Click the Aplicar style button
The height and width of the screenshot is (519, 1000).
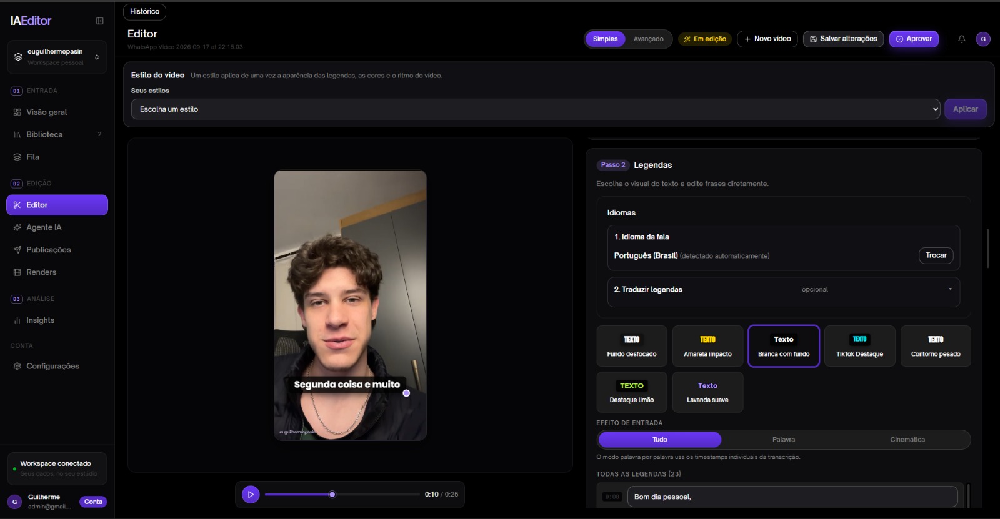[966, 109]
